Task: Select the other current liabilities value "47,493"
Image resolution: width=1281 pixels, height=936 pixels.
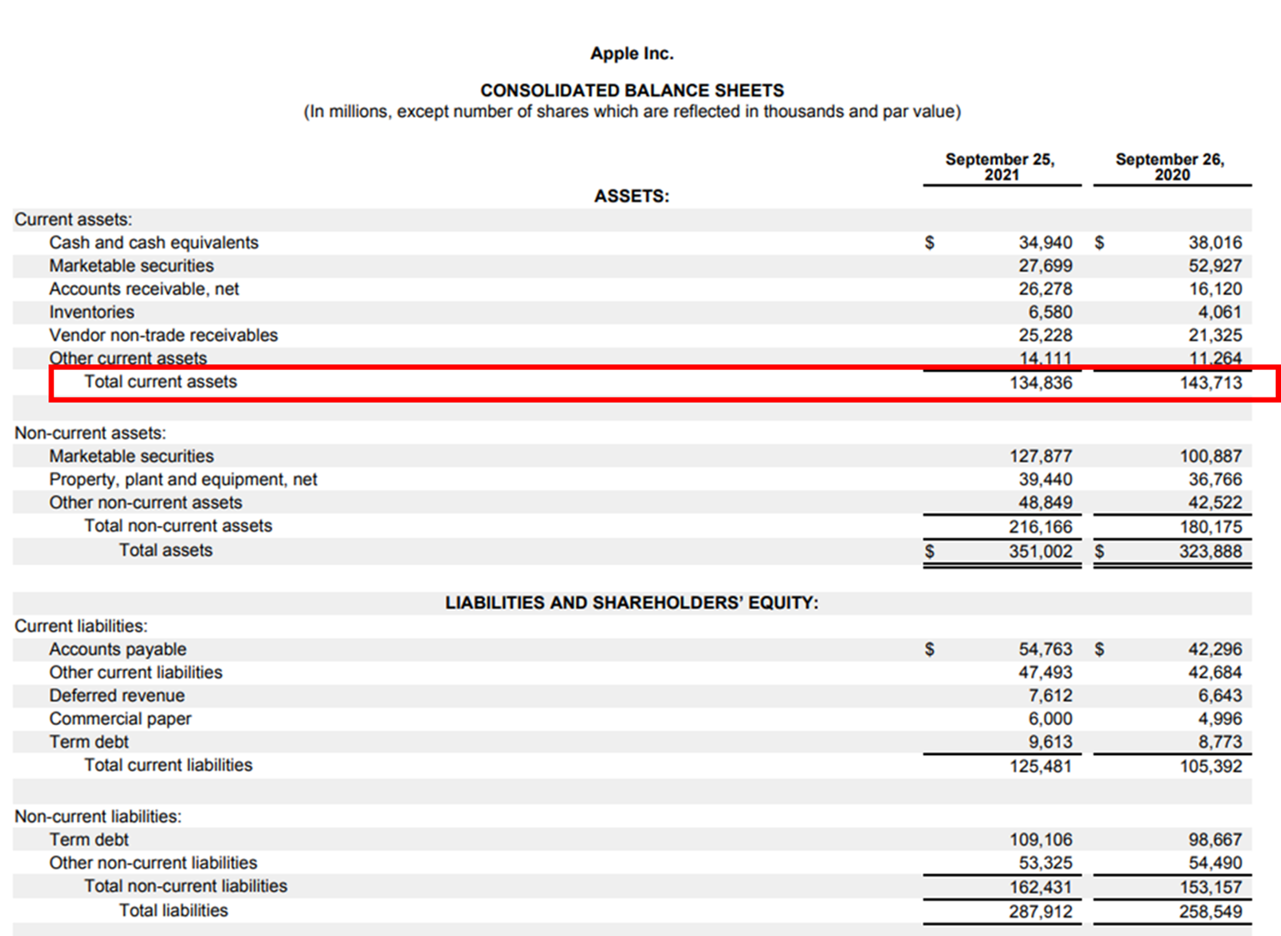Action: pos(1045,673)
